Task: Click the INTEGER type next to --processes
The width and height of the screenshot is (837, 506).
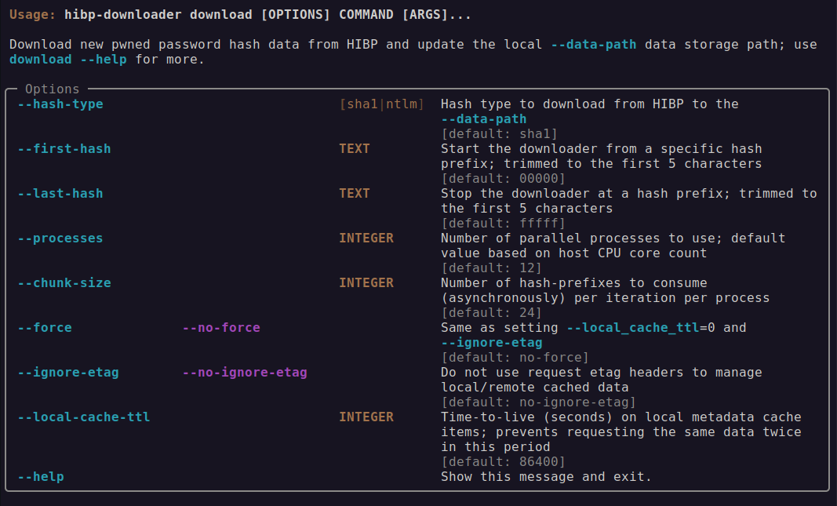Action: tap(366, 238)
